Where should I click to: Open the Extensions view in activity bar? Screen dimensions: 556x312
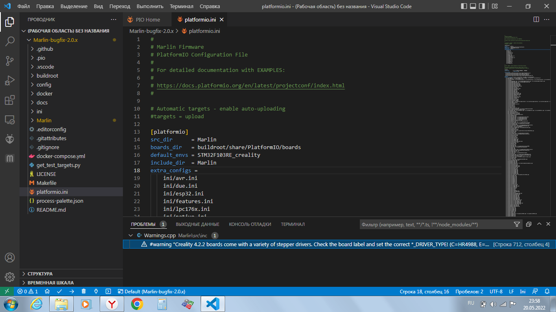point(10,100)
